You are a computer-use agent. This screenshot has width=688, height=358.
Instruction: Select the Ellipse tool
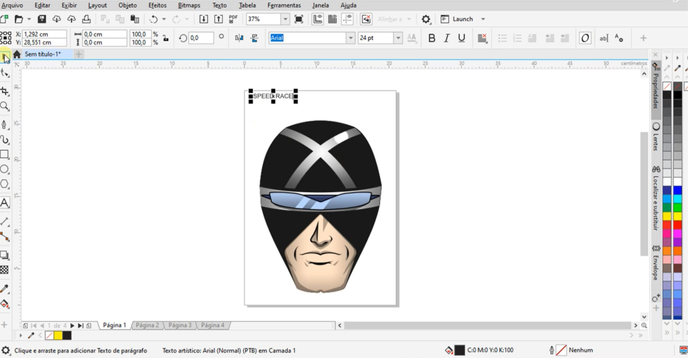(x=5, y=169)
